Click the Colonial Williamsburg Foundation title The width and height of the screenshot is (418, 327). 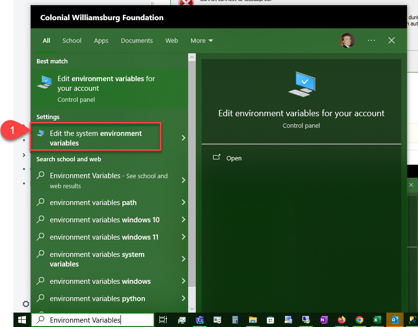coord(102,18)
